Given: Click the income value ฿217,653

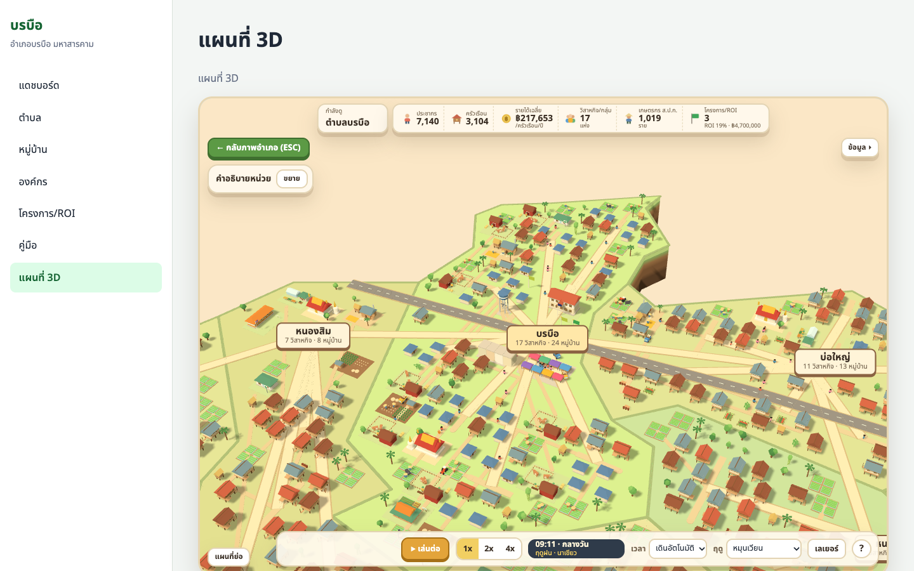Looking at the screenshot, I should coord(534,118).
